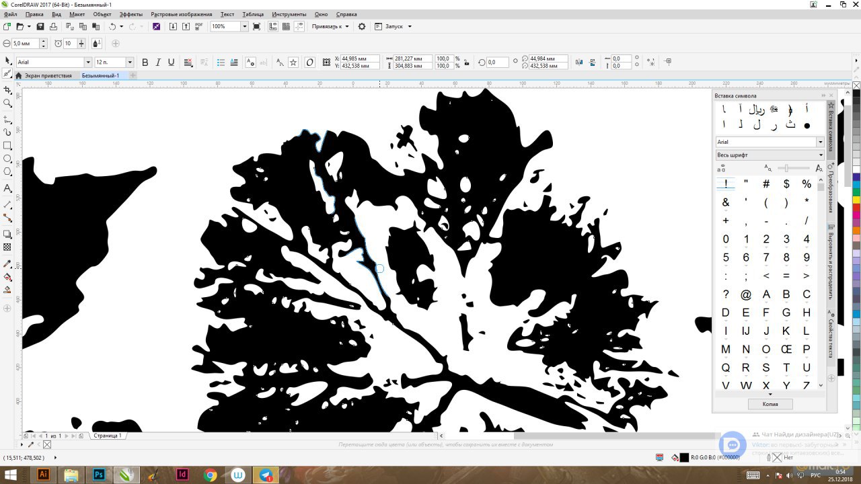The width and height of the screenshot is (861, 484).
Task: Select the Transparency checkerboard tool
Action: coord(7,247)
